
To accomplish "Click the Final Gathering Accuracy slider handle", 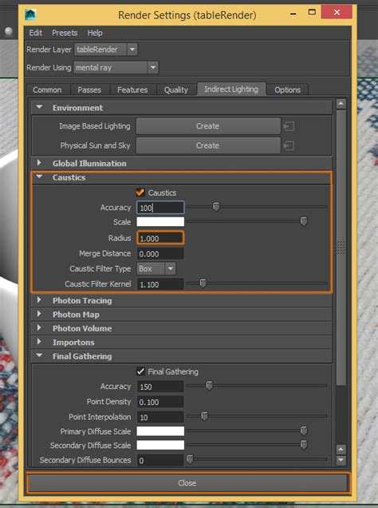I will tap(210, 386).
